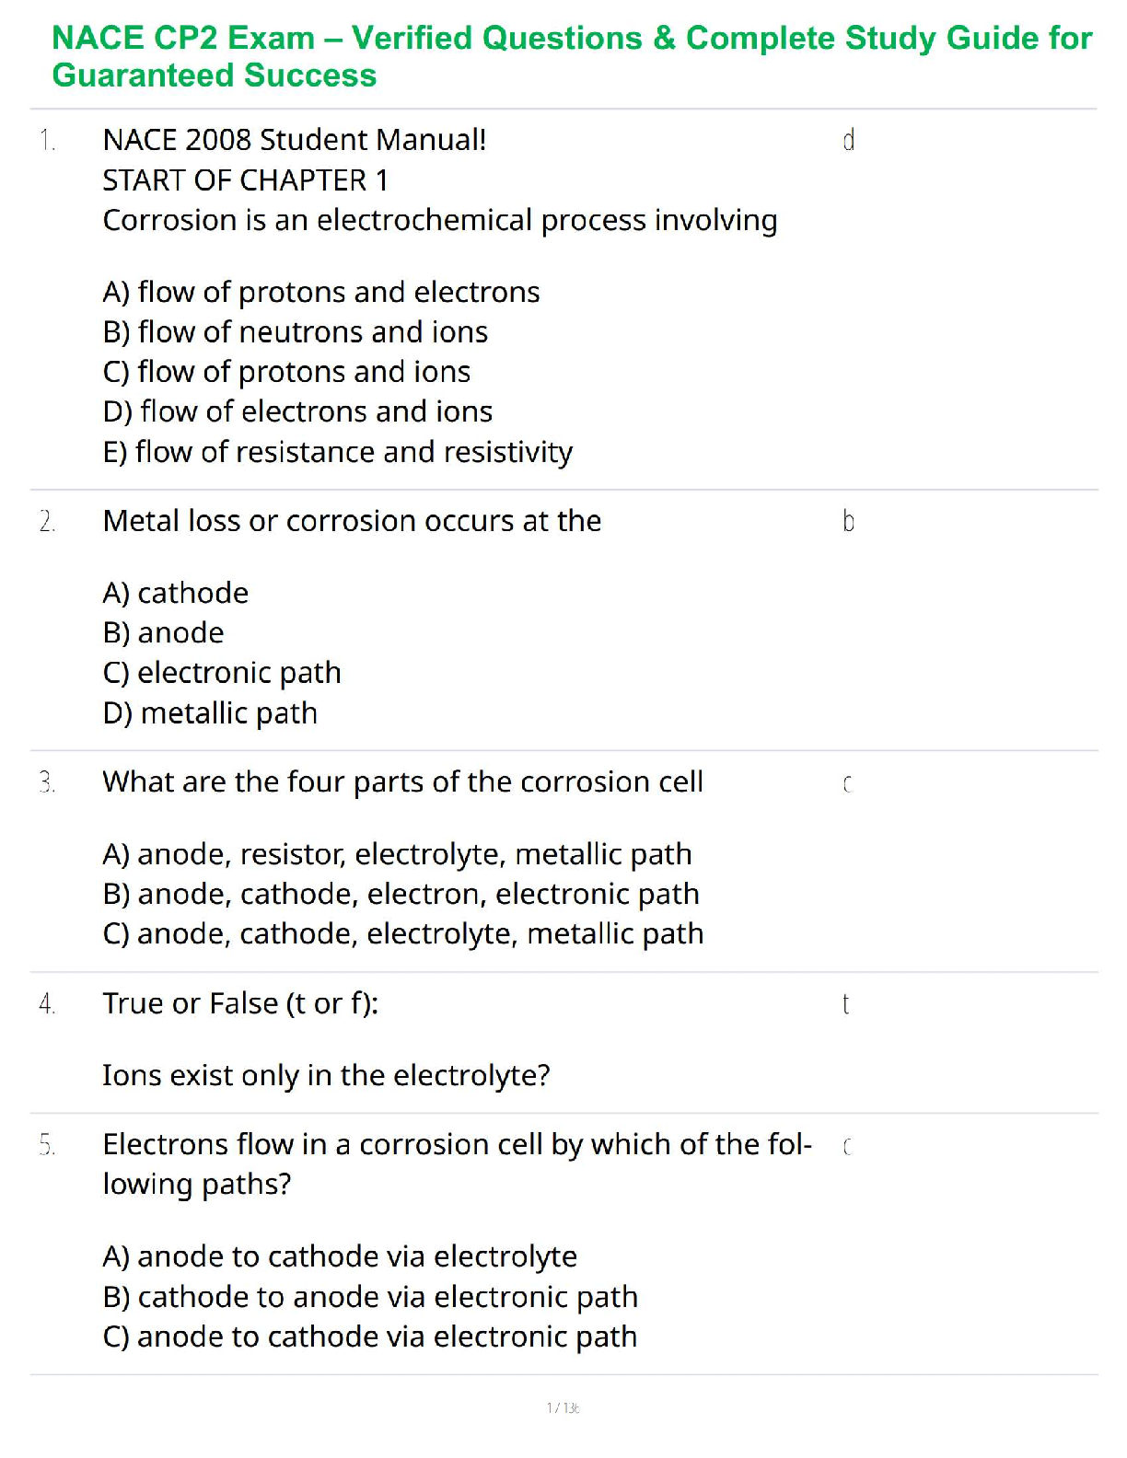The width and height of the screenshot is (1127, 1458).
Task: Click the green NACE CP2 Exam title
Action: [x=571, y=56]
